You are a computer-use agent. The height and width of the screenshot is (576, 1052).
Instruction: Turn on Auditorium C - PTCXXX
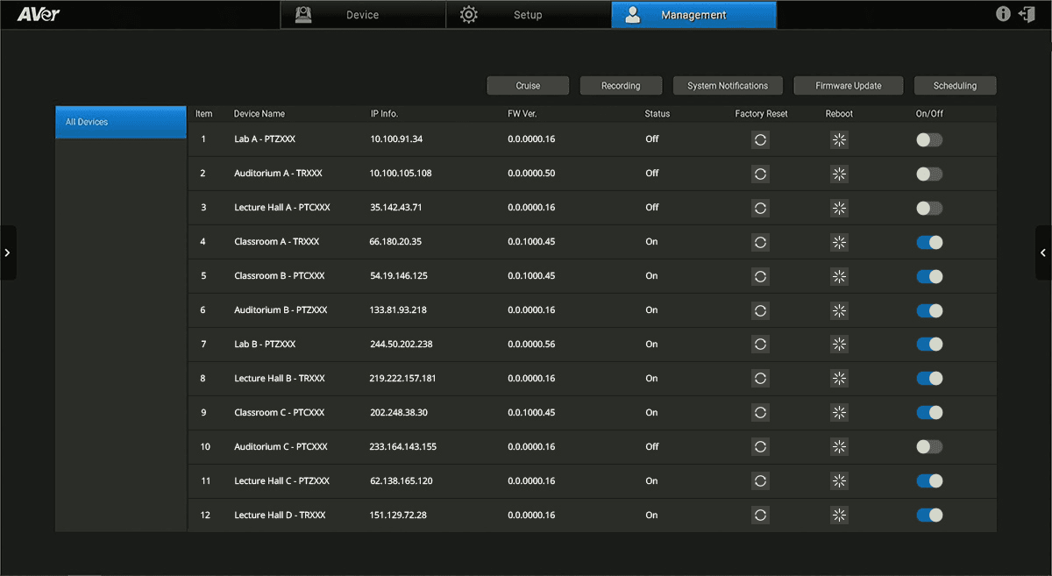(x=929, y=447)
